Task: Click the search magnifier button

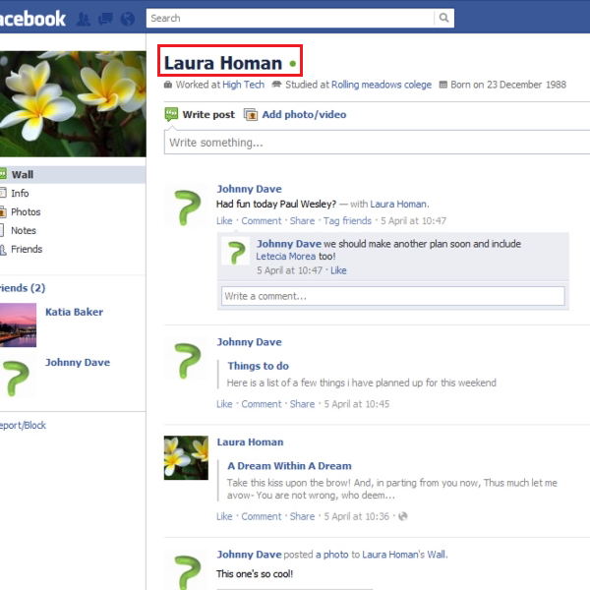Action: (444, 18)
